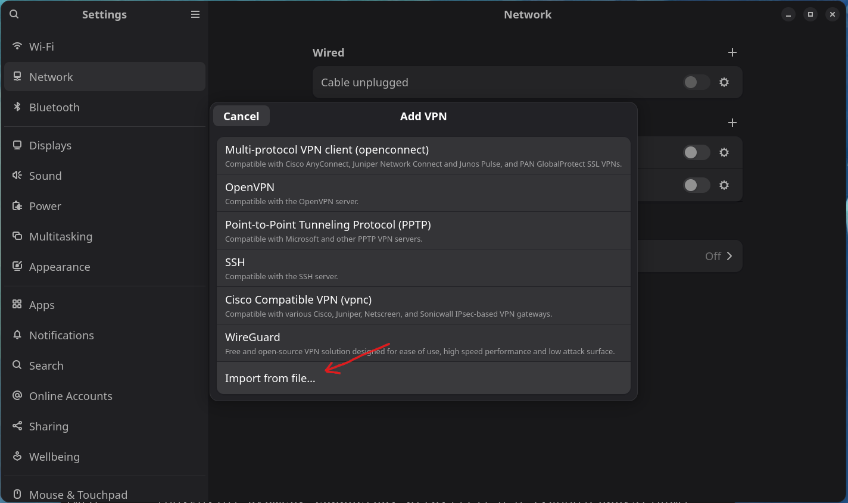Click the Network icon in the sidebar

coord(17,77)
